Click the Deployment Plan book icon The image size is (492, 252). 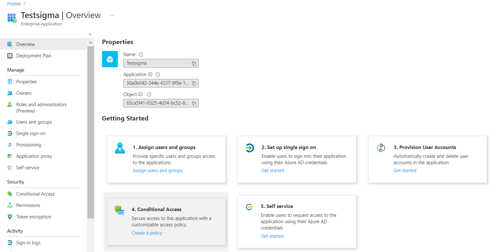coord(10,56)
